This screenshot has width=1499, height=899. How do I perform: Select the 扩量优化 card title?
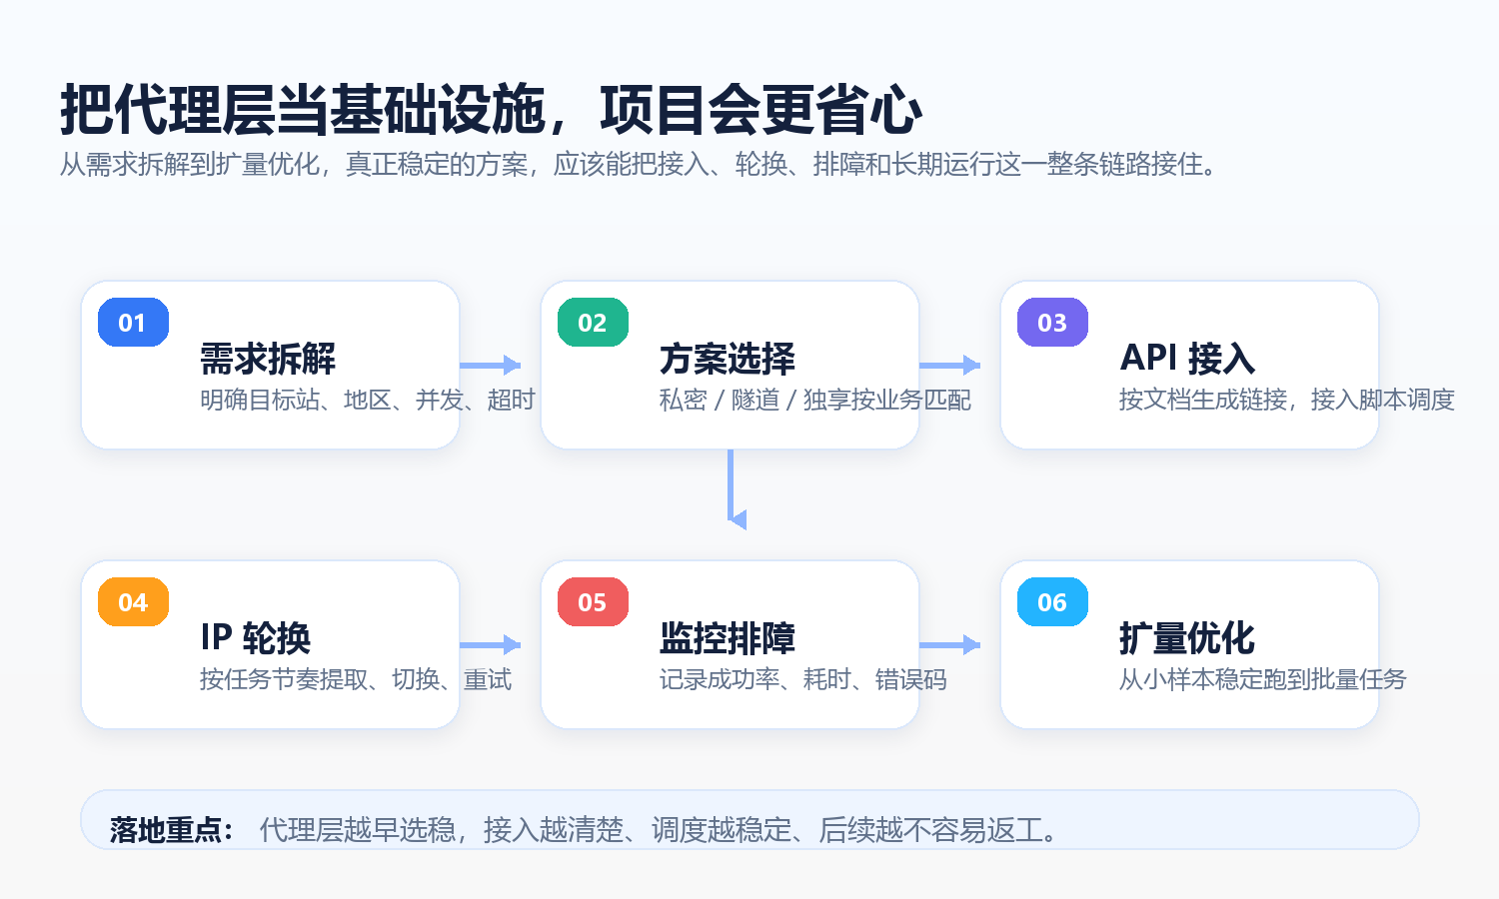pos(1187,638)
